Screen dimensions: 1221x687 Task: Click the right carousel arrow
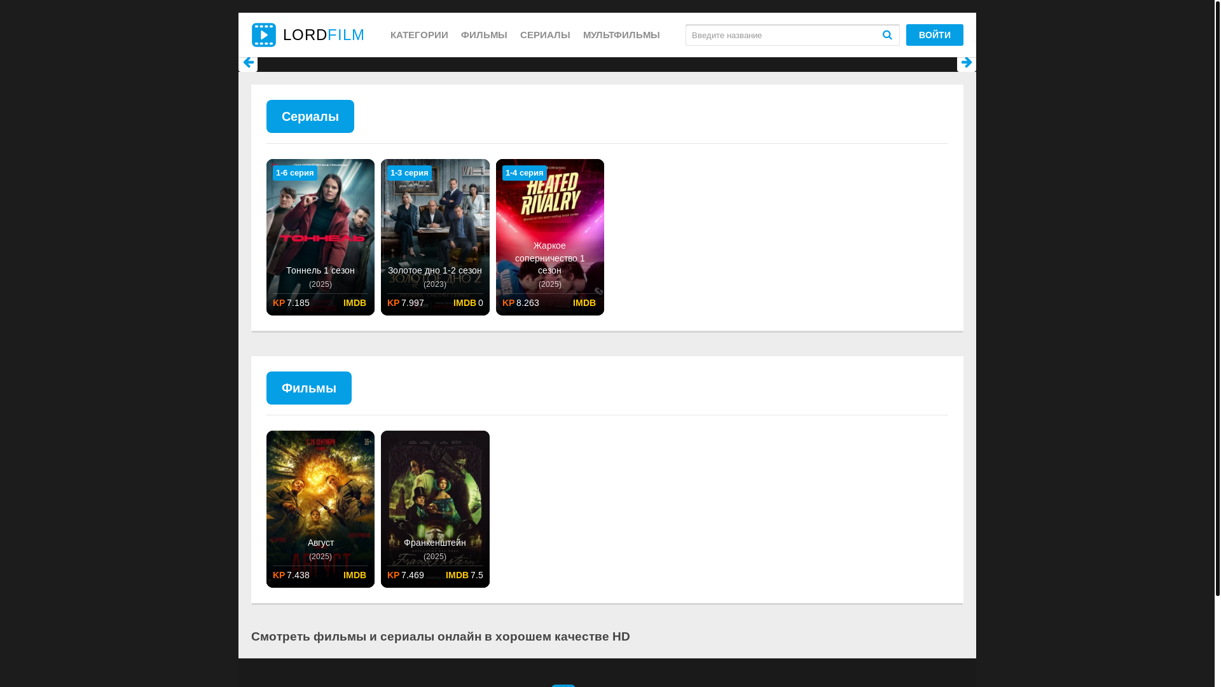(966, 63)
